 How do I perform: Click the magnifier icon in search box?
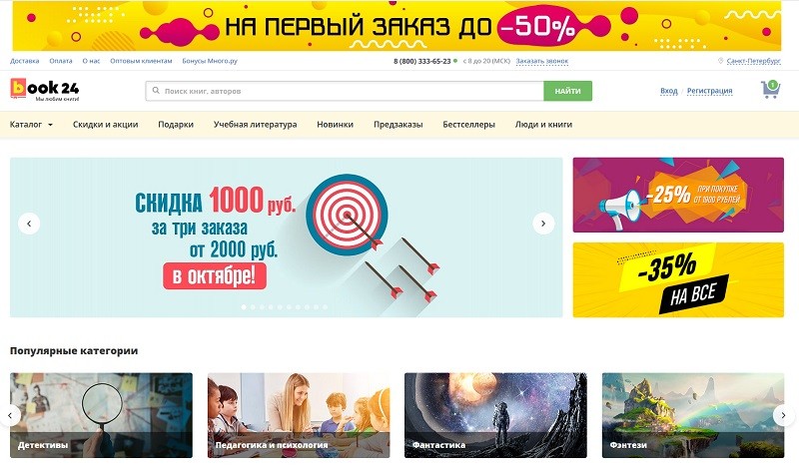pyautogui.click(x=156, y=91)
